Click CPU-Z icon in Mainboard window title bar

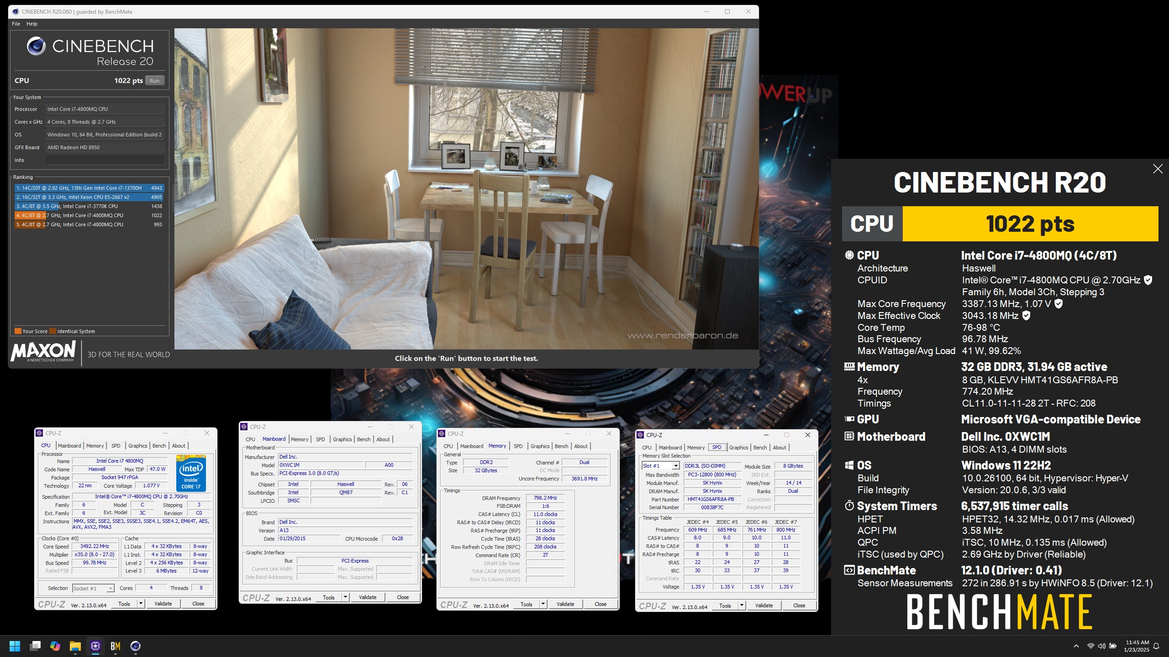coord(244,427)
